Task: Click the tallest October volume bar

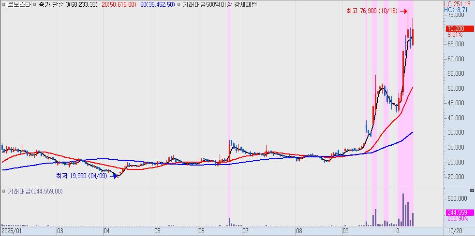Action: point(403,210)
